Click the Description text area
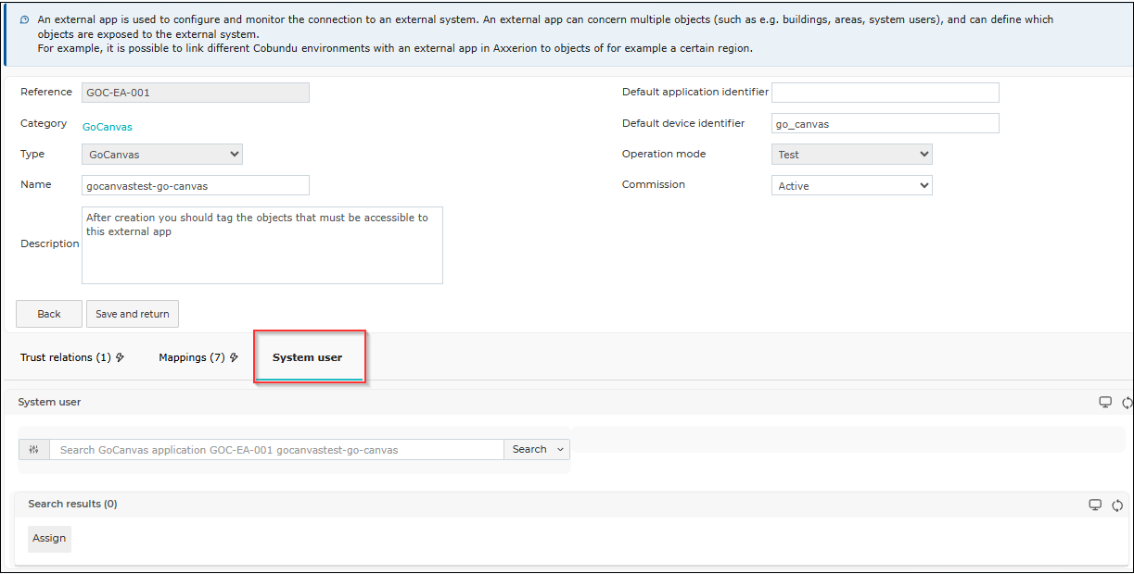The height and width of the screenshot is (574, 1134). 262,244
